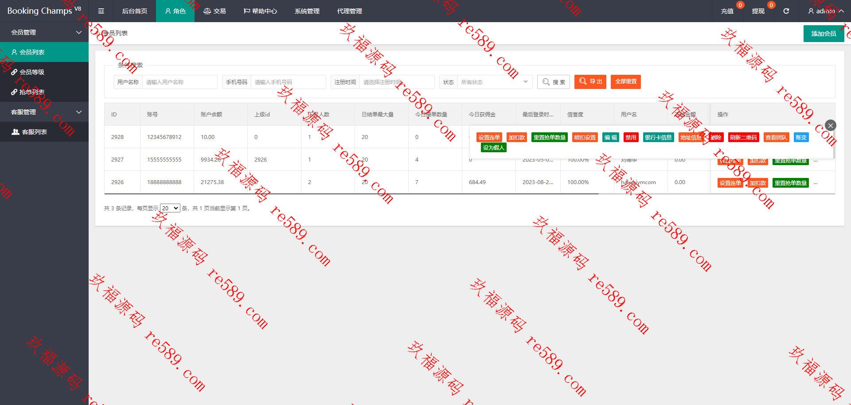The width and height of the screenshot is (851, 405).
Task: Click 设置连单 for row 2926
Action: tap(730, 183)
